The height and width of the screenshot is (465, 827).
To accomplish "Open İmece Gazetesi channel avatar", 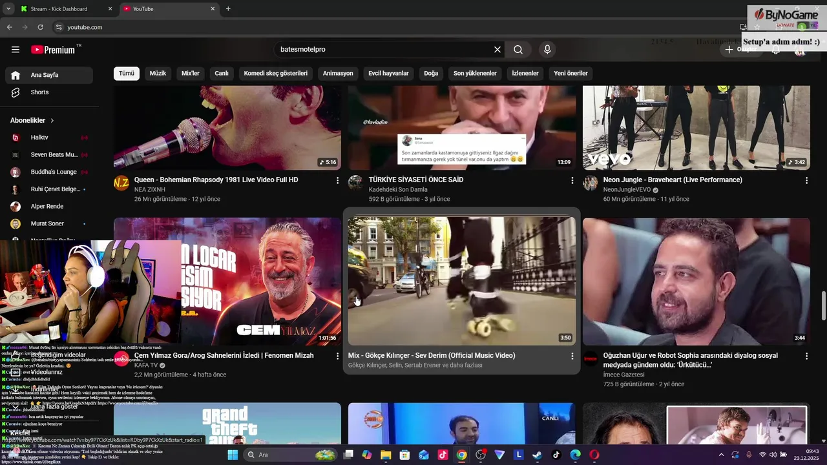I will coord(591,358).
